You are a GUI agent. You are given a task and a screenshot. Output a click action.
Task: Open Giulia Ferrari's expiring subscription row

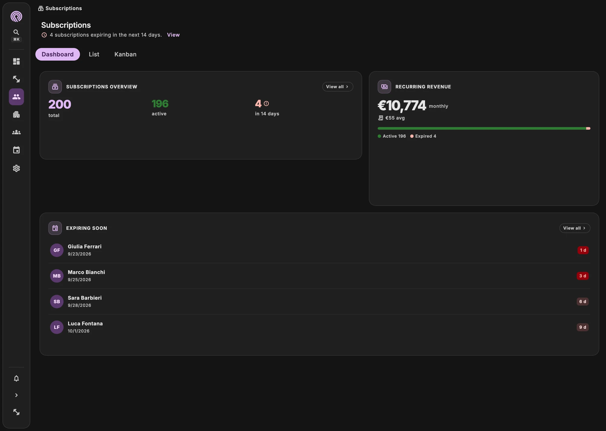pyautogui.click(x=319, y=250)
